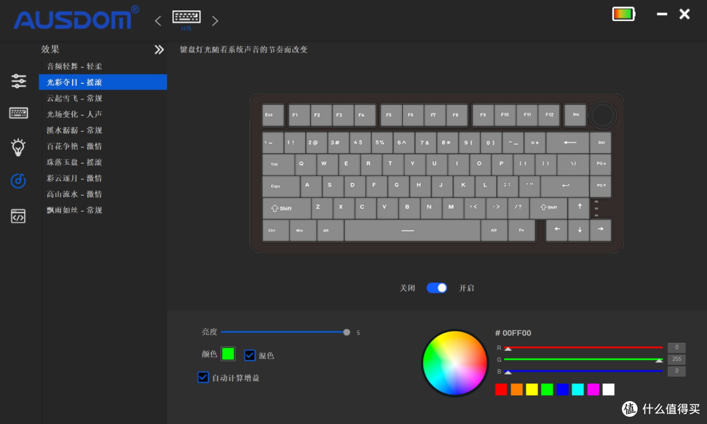707x424 pixels.
Task: Click the red R channel slider
Action: [583, 347]
